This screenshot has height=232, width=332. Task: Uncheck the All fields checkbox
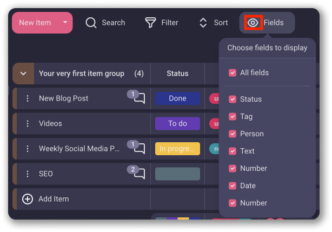[x=233, y=72]
